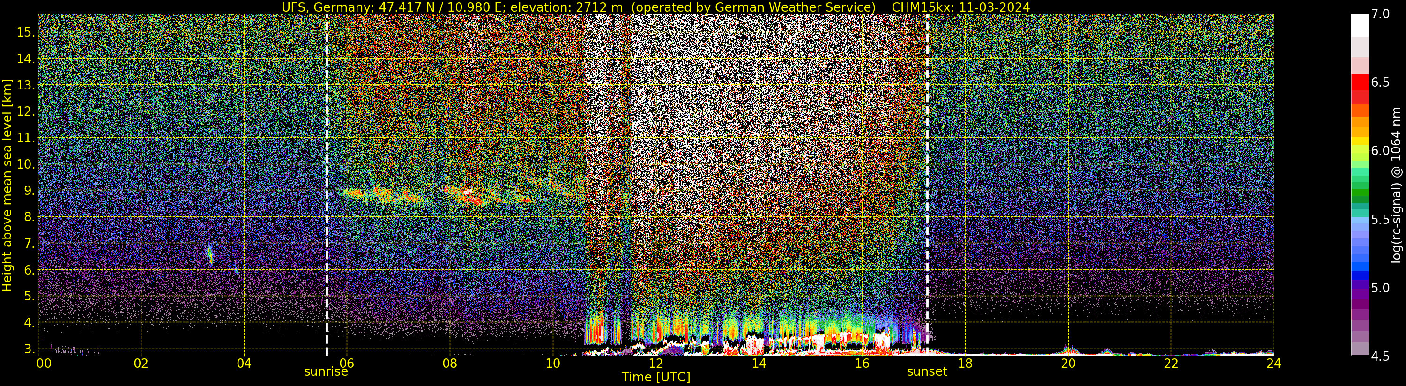Click the colorbar value "6.5"

(1380, 82)
